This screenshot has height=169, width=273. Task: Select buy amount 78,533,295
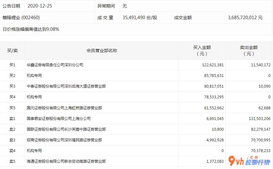click(x=214, y=97)
